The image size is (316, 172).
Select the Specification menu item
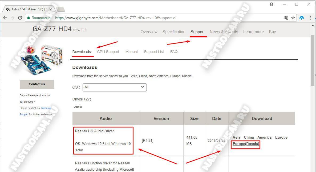pyautogui.click(x=174, y=32)
